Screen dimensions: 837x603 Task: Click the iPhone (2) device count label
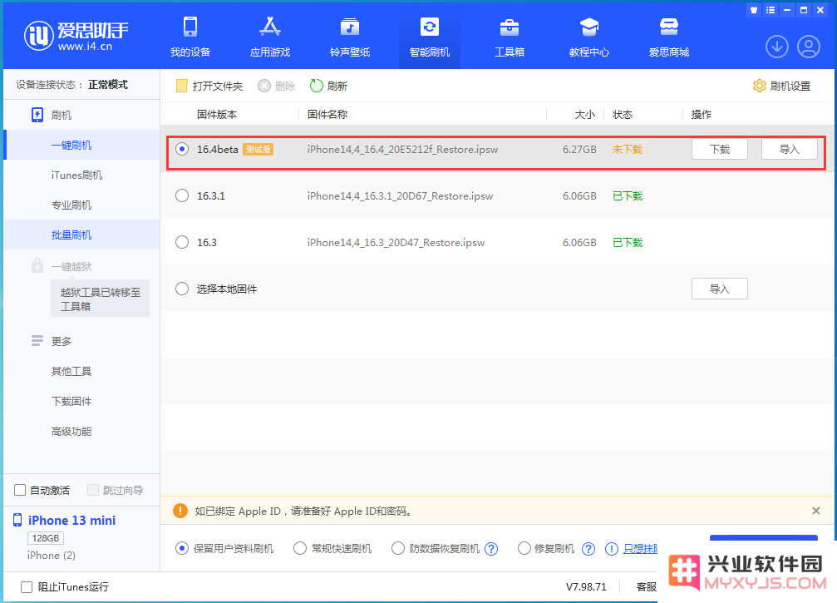(x=52, y=556)
